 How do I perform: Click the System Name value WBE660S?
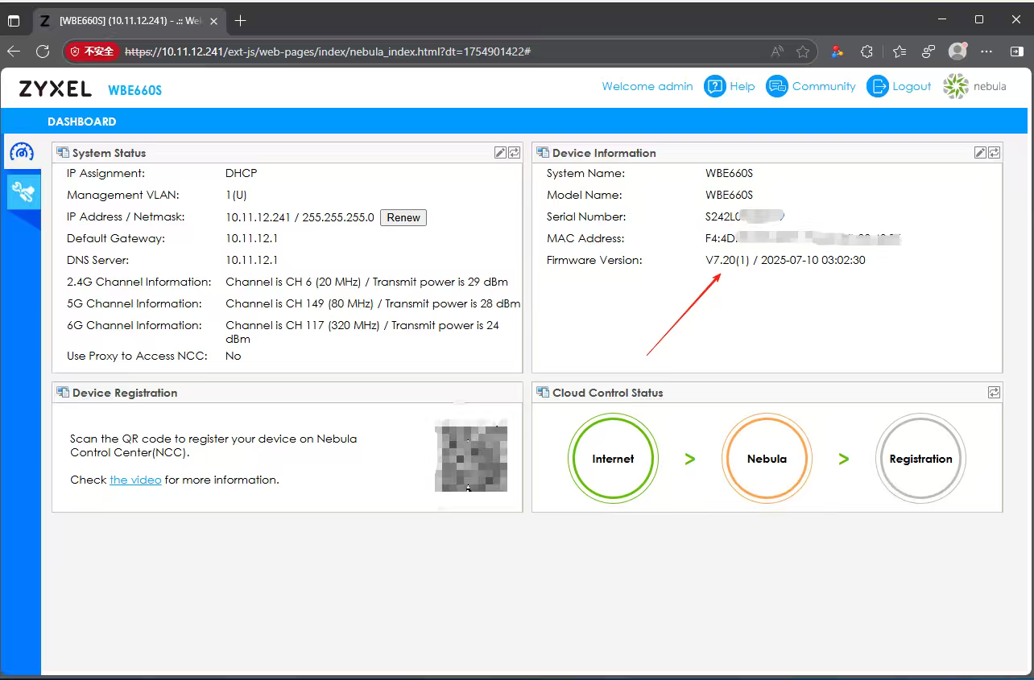tap(730, 173)
